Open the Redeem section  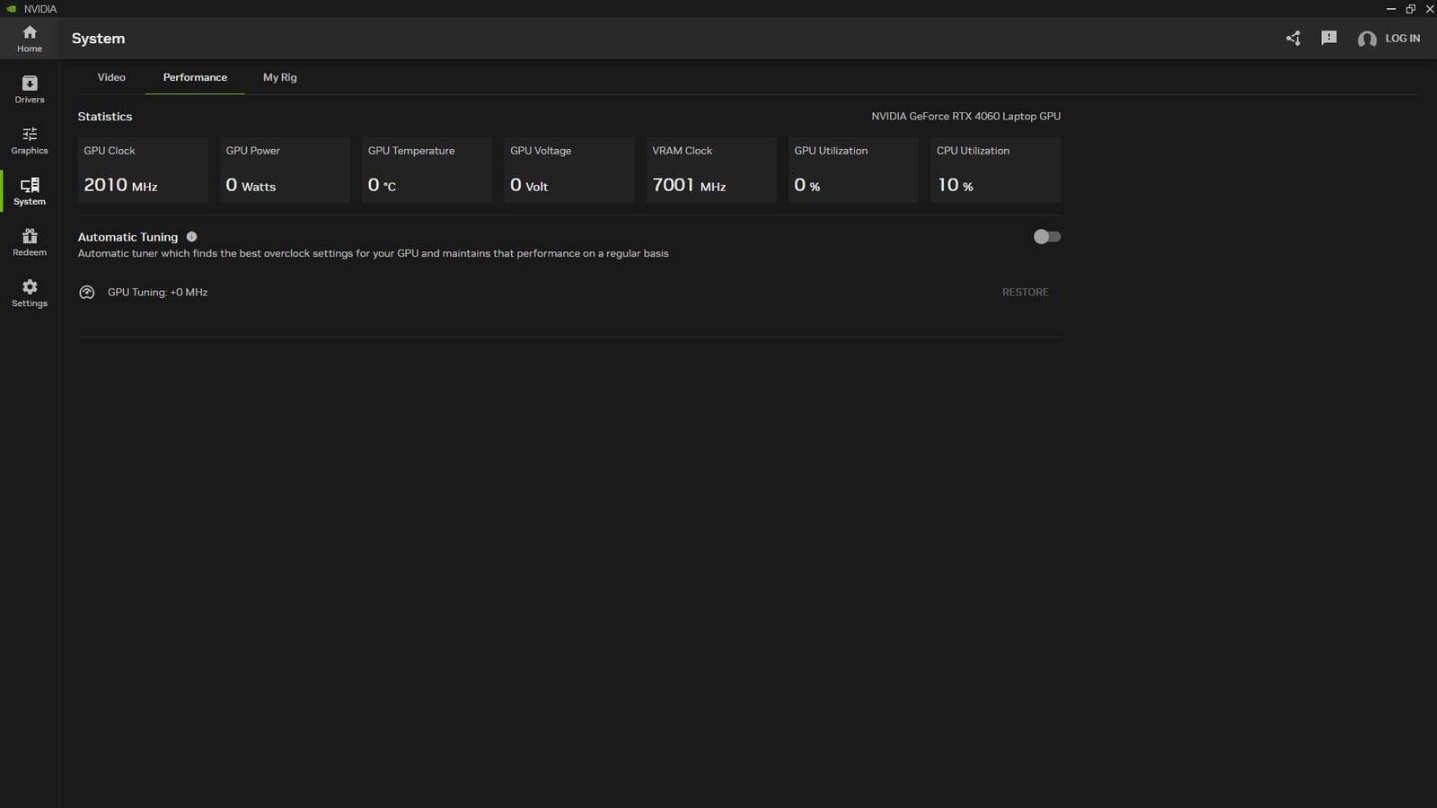[29, 241]
